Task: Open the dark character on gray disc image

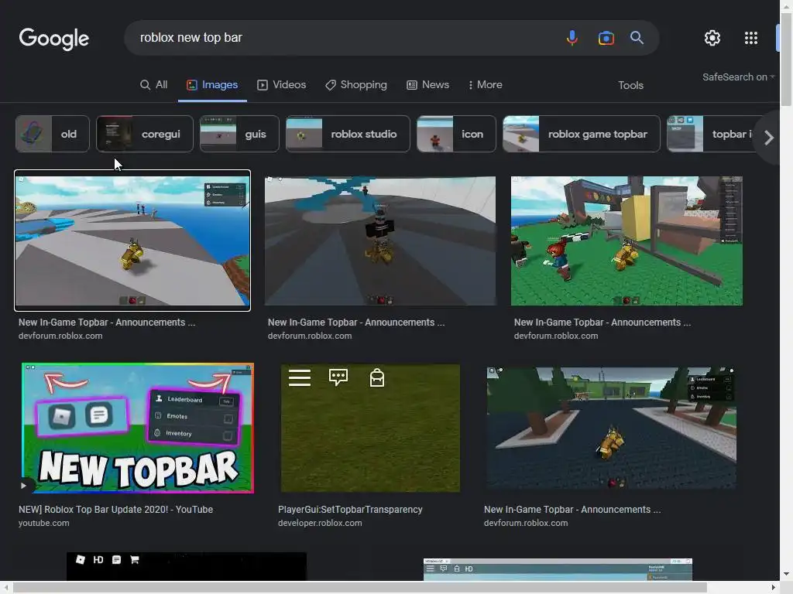Action: [x=380, y=241]
